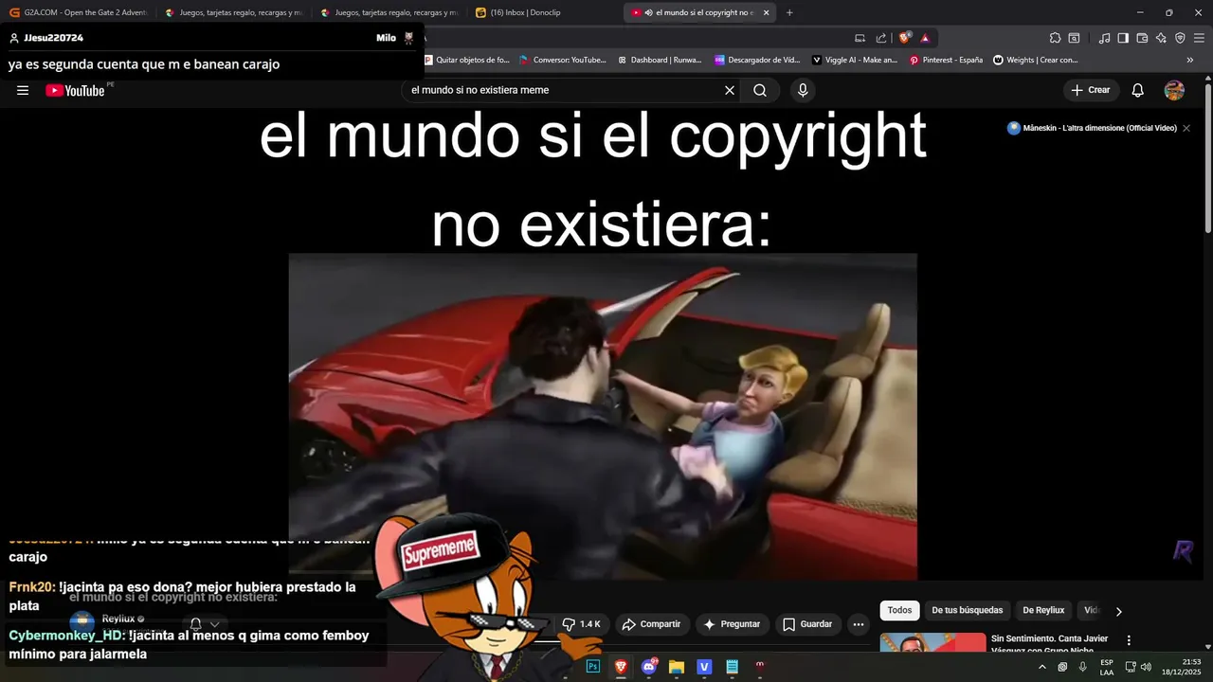Image resolution: width=1213 pixels, height=682 pixels.
Task: Open Sin Sentimiento video thumbnail
Action: [x=932, y=643]
